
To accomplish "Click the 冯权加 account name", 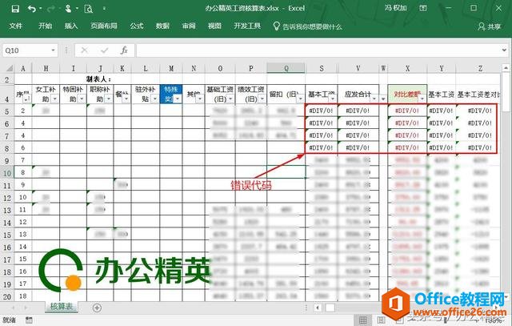I will 395,8.
